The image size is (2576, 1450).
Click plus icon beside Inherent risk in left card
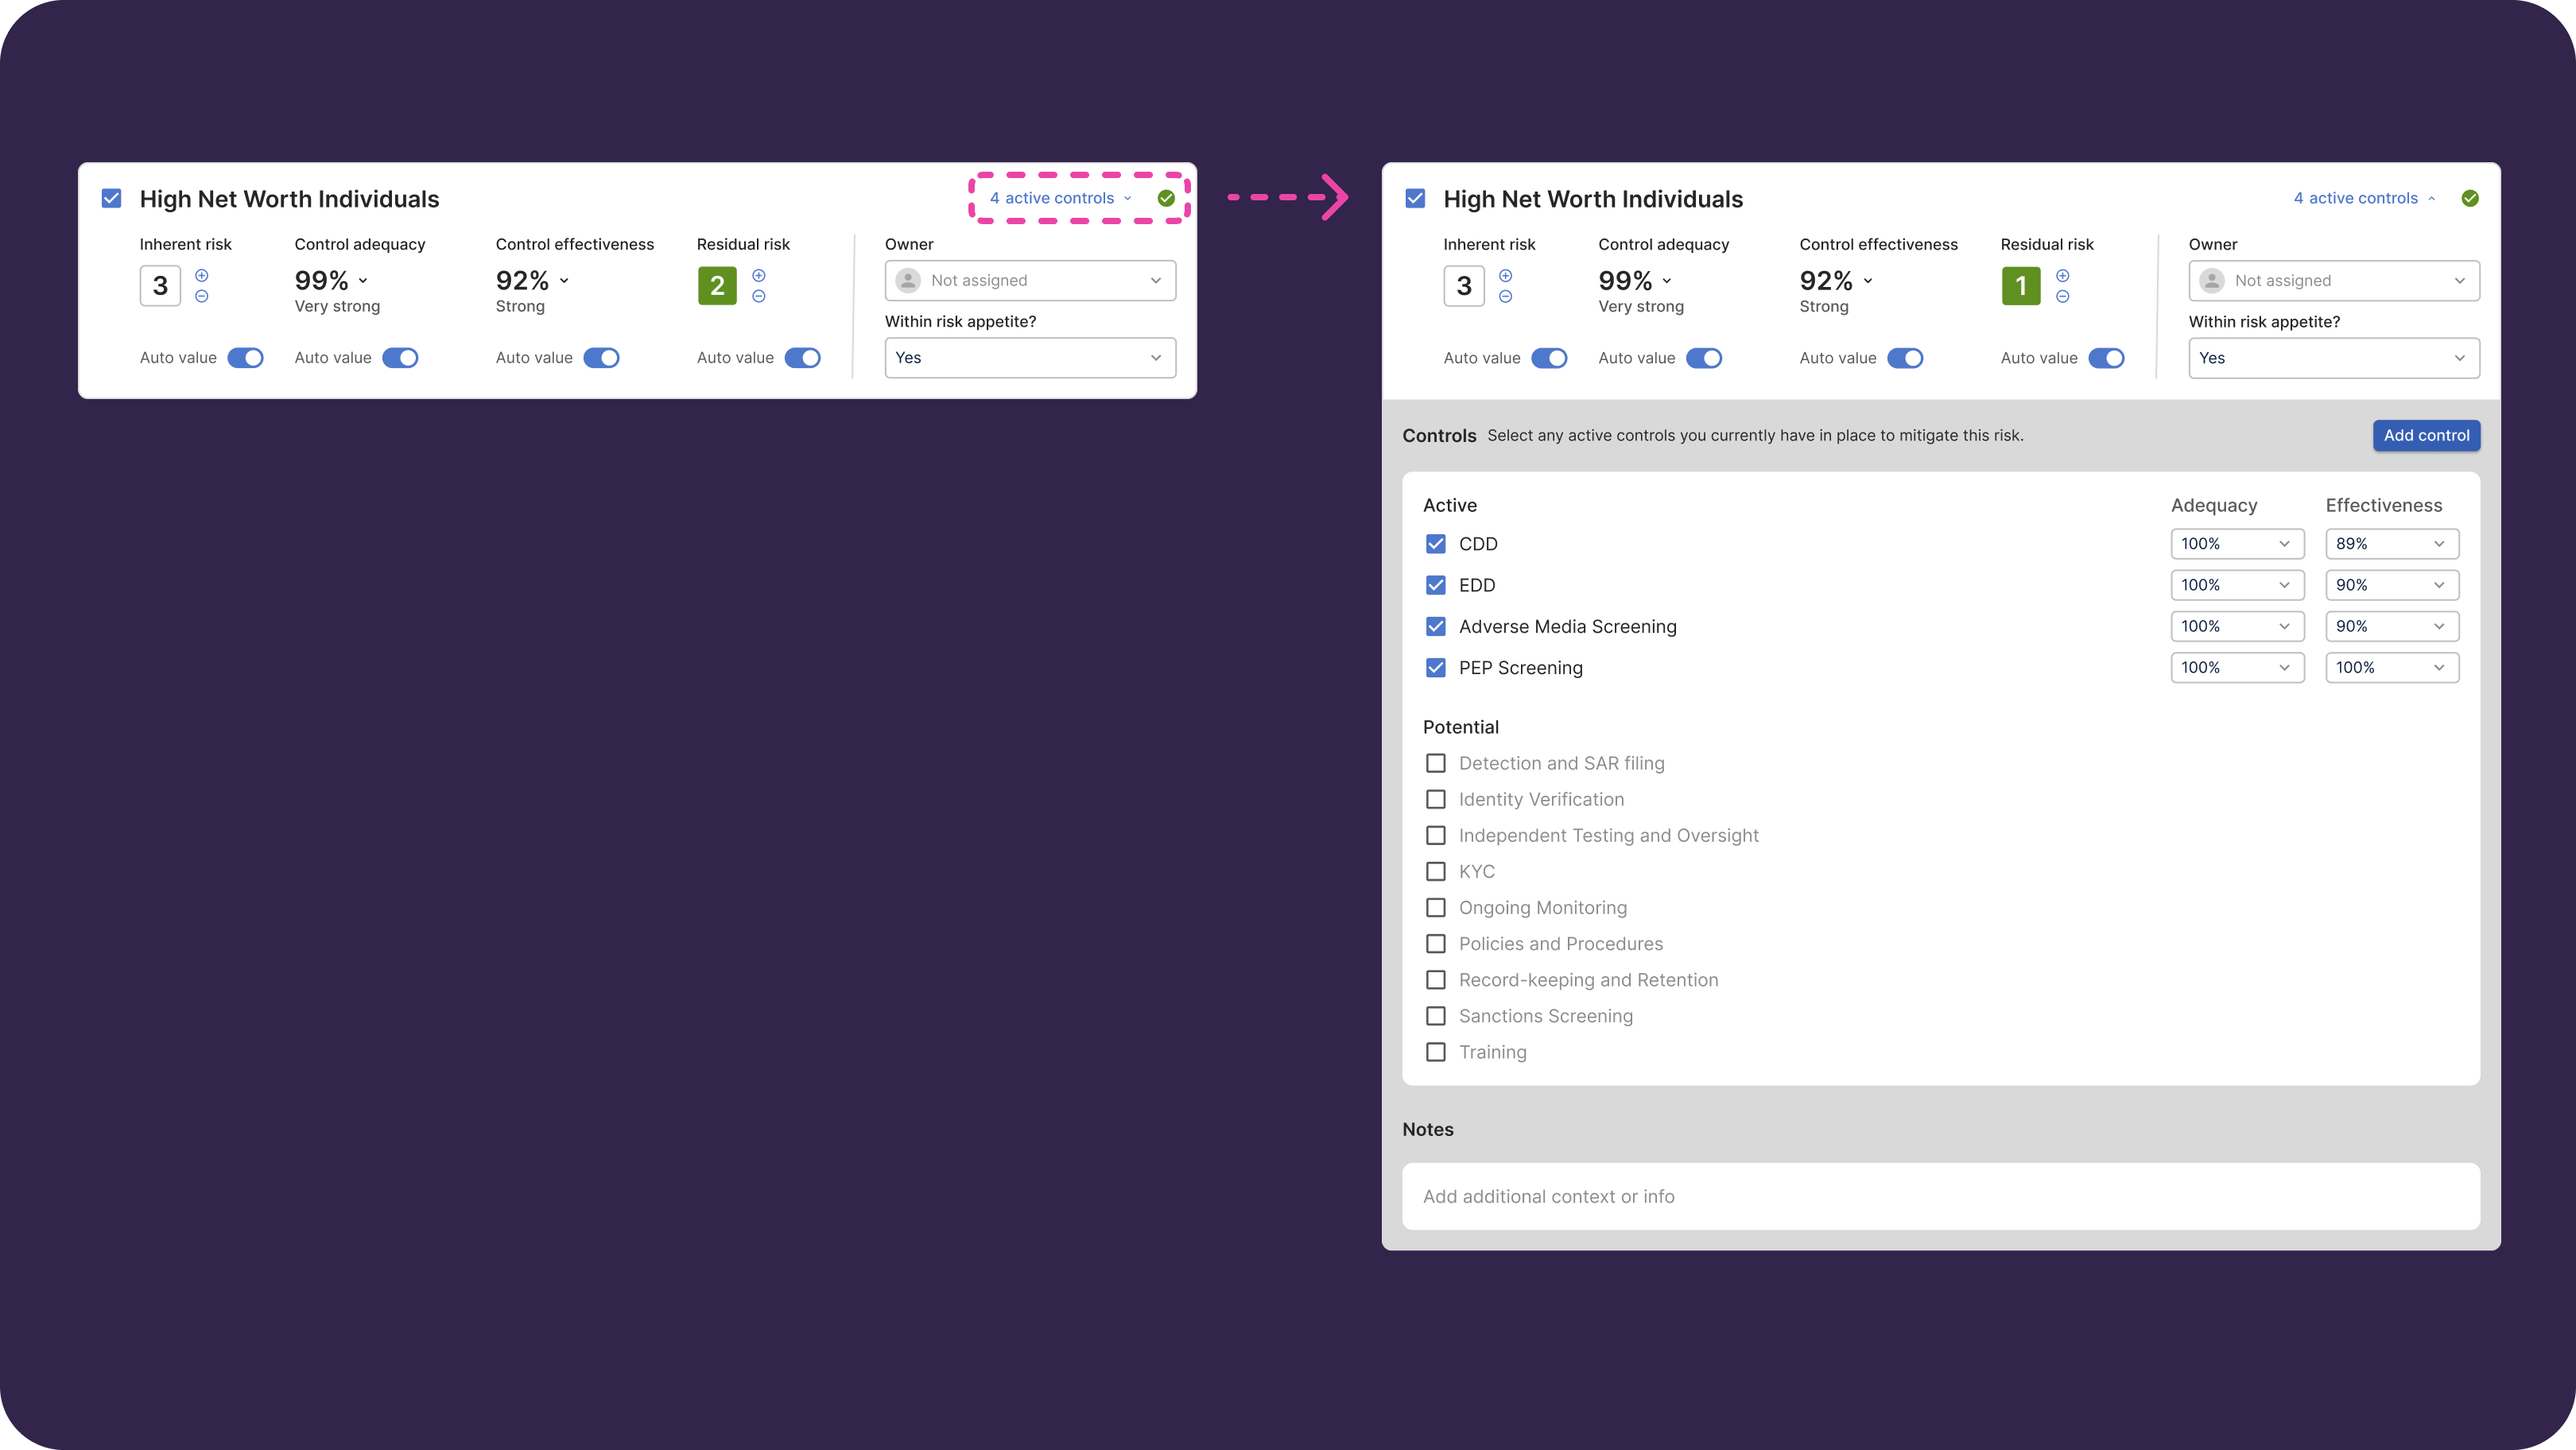pyautogui.click(x=202, y=275)
